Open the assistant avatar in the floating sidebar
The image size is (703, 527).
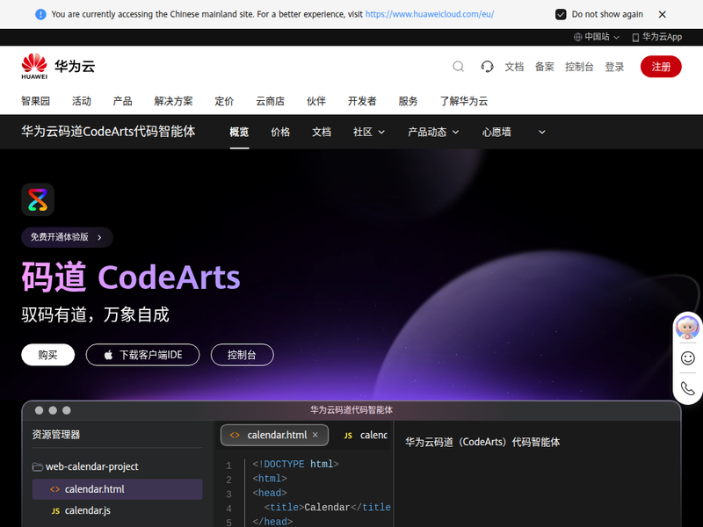pos(687,328)
